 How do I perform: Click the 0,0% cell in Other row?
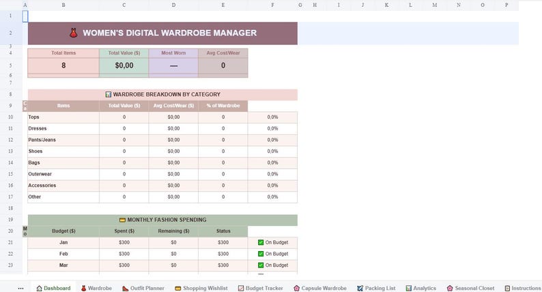[x=272, y=197]
